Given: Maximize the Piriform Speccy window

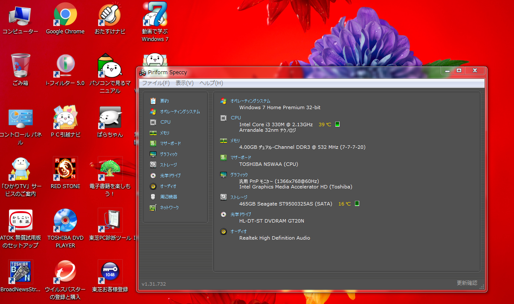Looking at the screenshot, I should pos(459,71).
